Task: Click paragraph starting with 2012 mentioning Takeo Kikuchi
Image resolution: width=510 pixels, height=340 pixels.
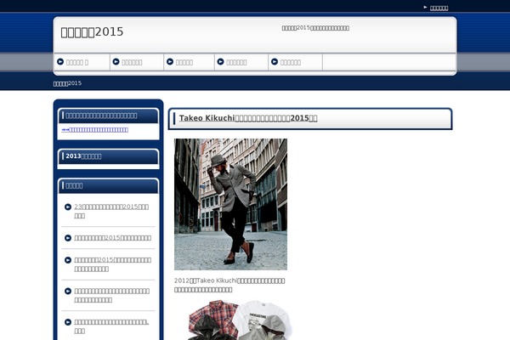Action: [x=229, y=285]
